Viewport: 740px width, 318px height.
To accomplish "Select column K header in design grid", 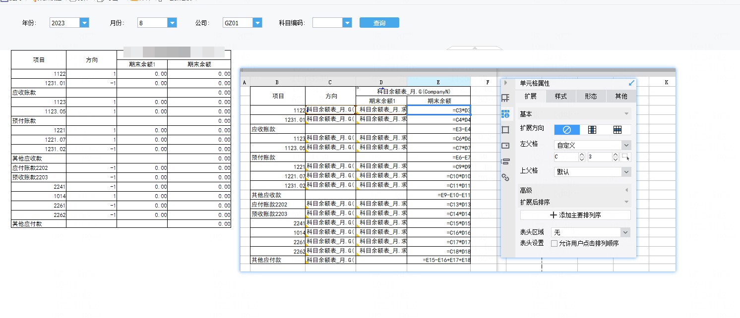I will coord(667,82).
